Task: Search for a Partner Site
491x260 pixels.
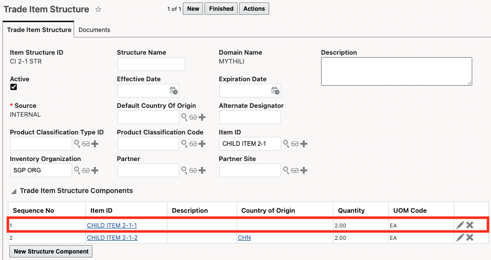Action: [x=286, y=170]
